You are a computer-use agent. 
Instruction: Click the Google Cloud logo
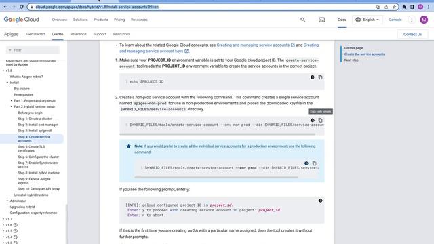coord(22,20)
